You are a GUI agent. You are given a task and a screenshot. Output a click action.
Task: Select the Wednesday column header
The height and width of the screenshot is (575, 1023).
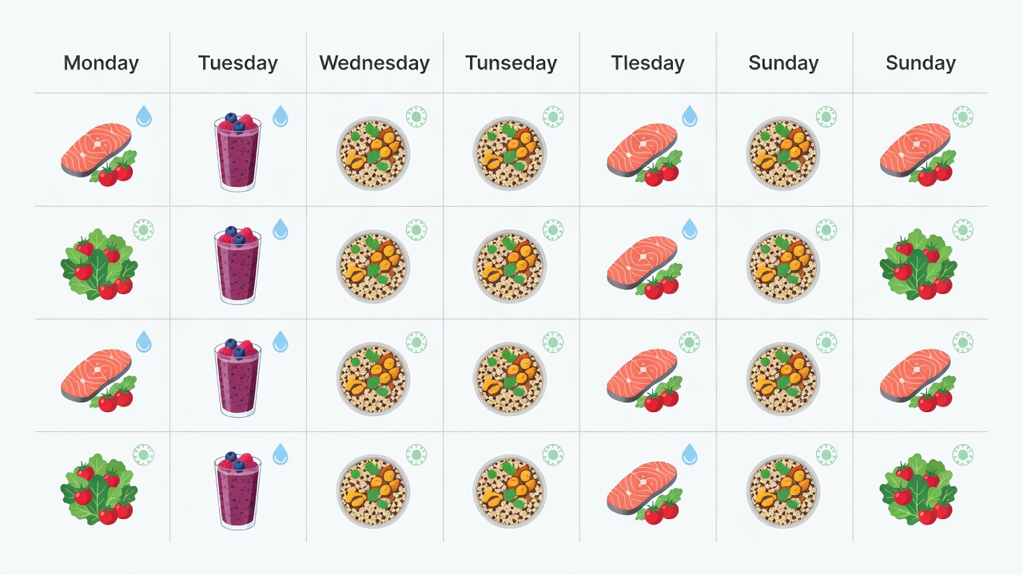[374, 63]
